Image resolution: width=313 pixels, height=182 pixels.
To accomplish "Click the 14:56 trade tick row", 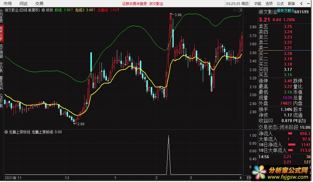I will pos(285,157).
